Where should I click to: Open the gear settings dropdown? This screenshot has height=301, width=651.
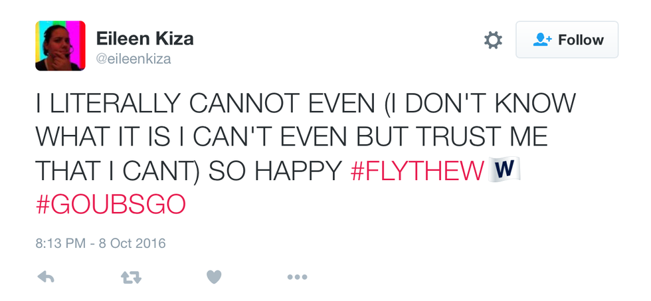pos(493,41)
